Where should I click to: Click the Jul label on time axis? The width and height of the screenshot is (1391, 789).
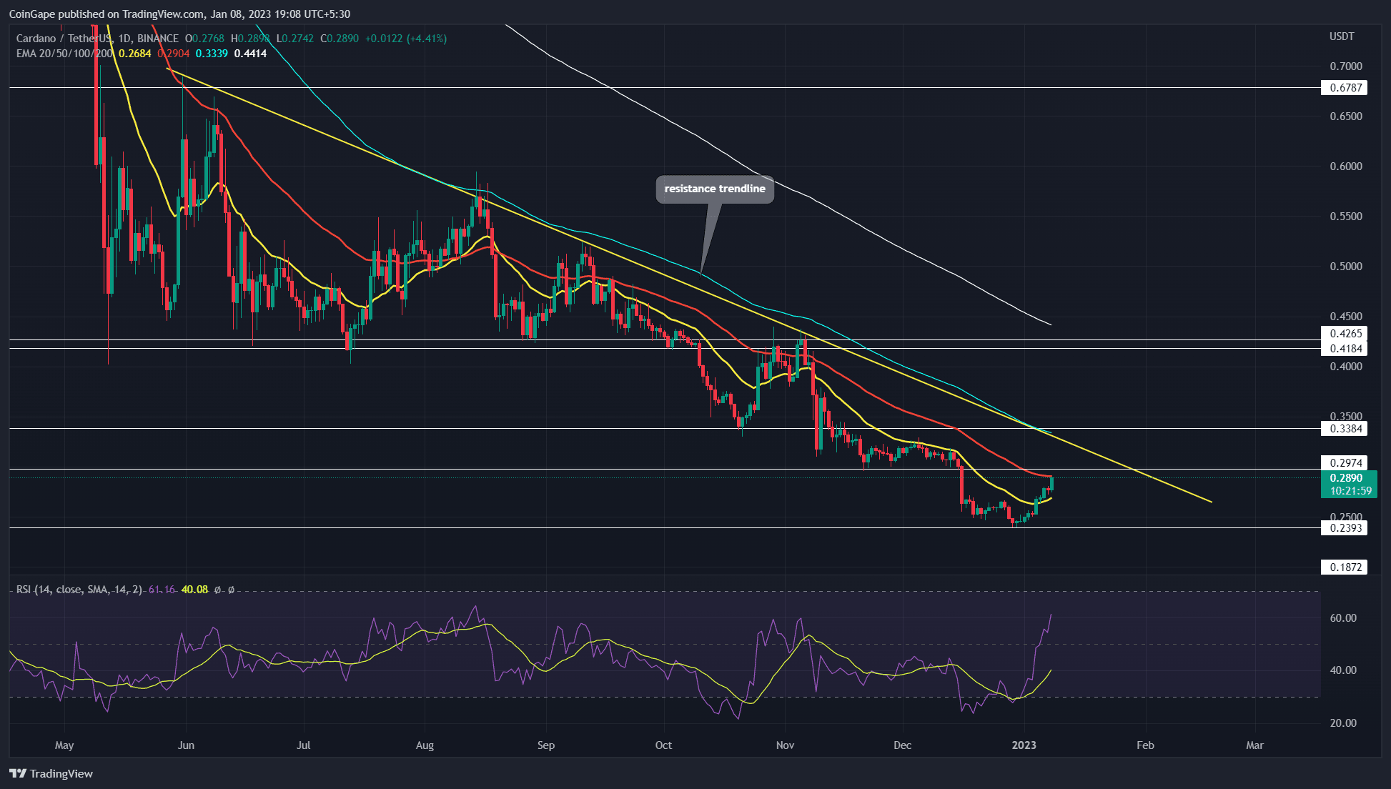[304, 745]
